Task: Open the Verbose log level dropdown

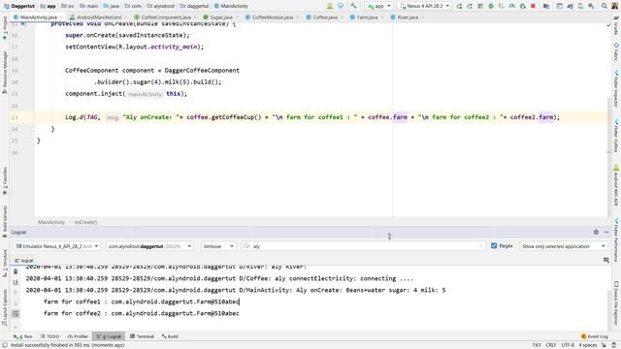Action: coord(218,246)
